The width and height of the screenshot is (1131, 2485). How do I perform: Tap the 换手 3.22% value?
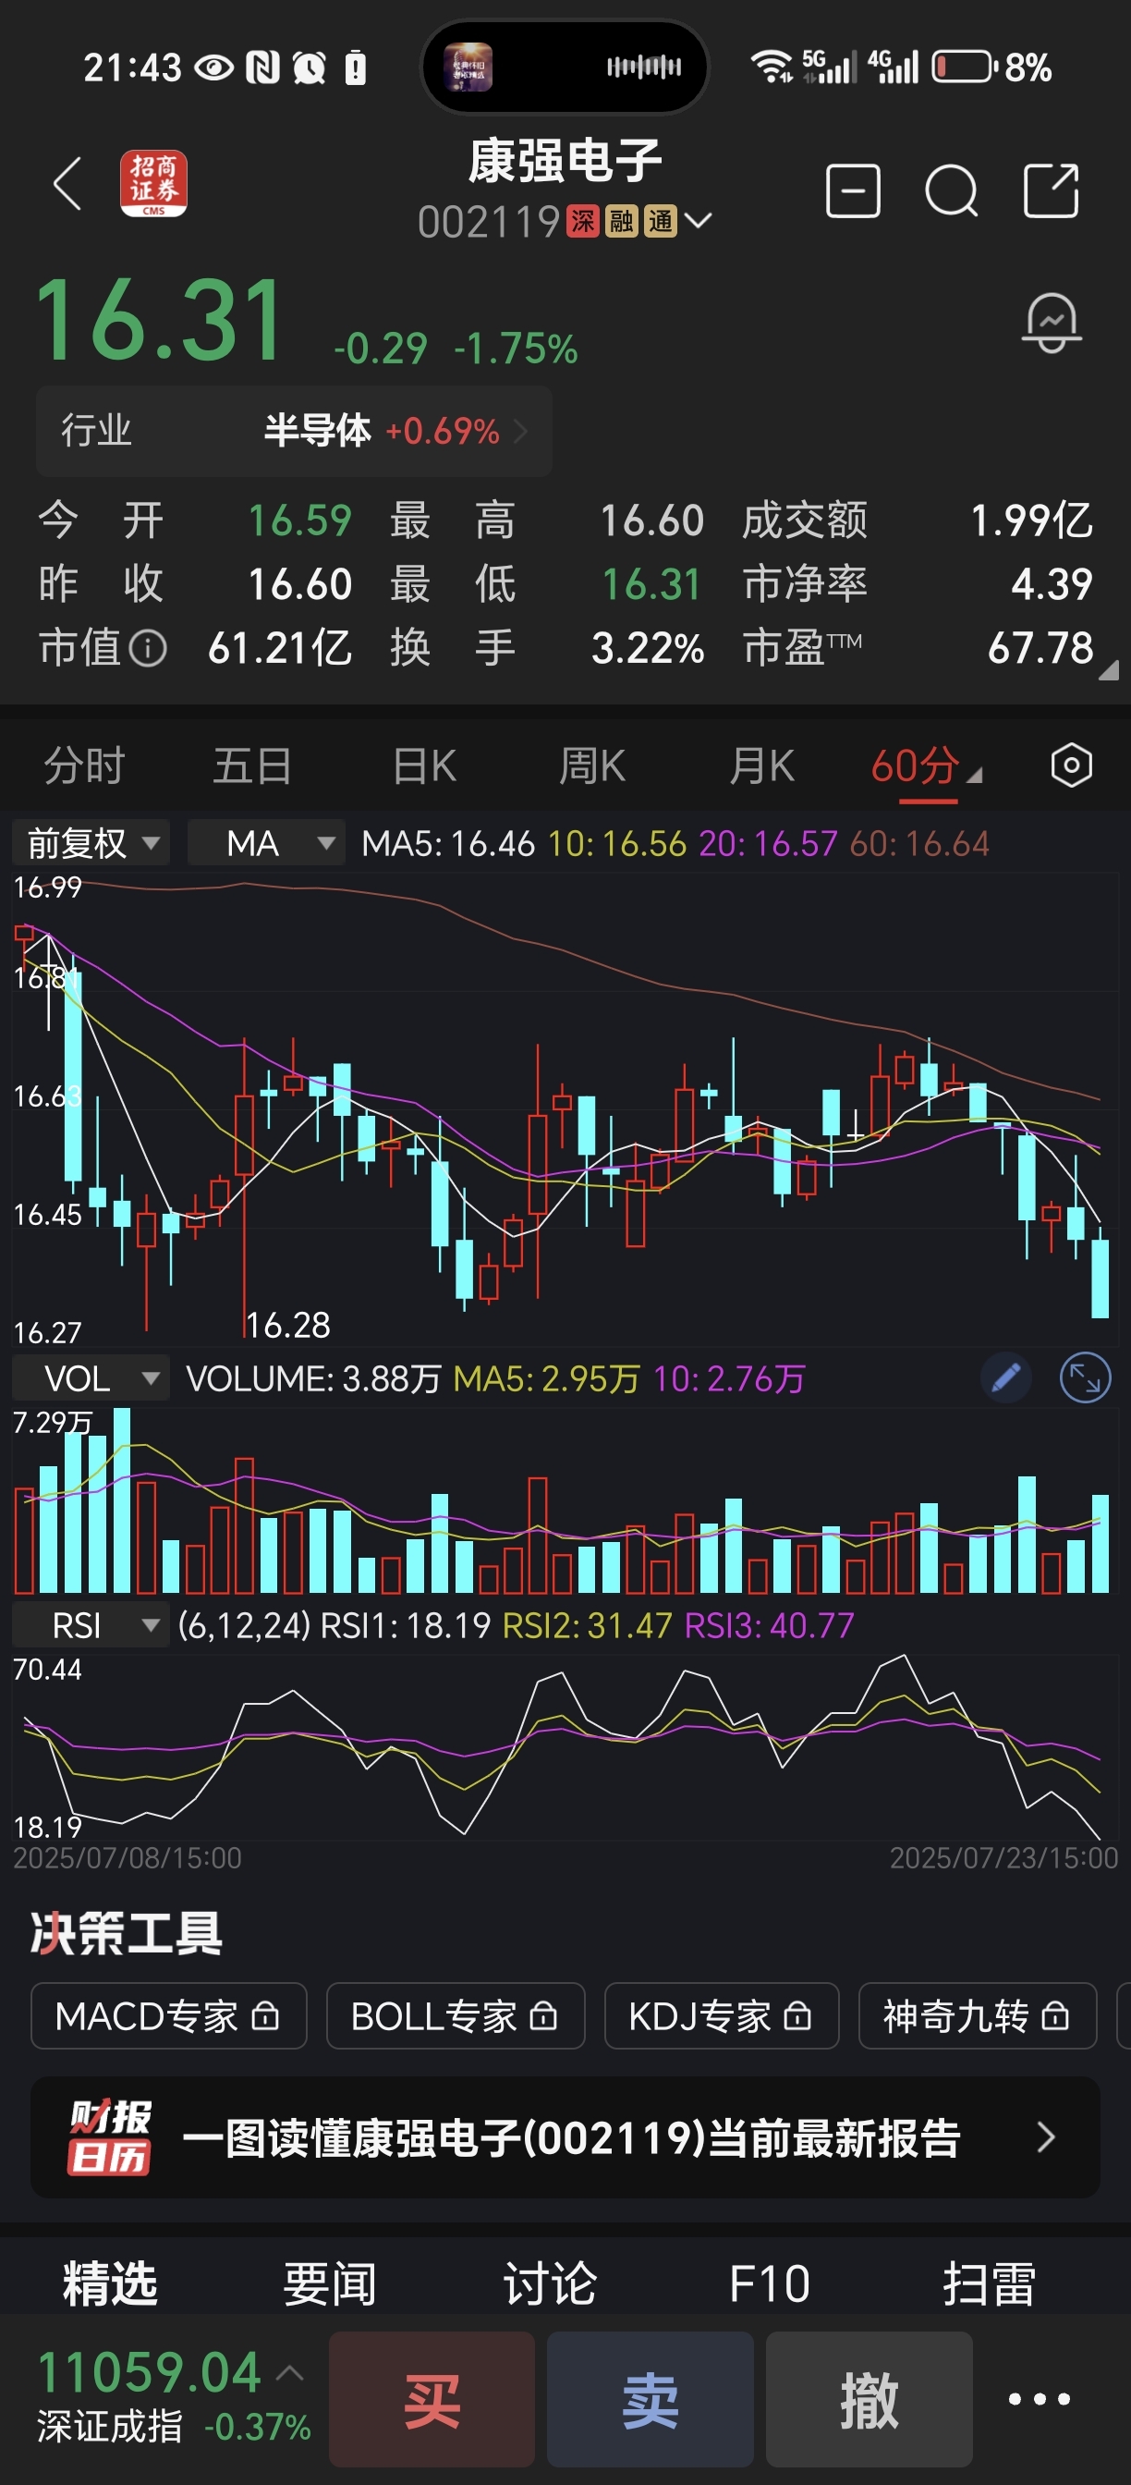648,648
